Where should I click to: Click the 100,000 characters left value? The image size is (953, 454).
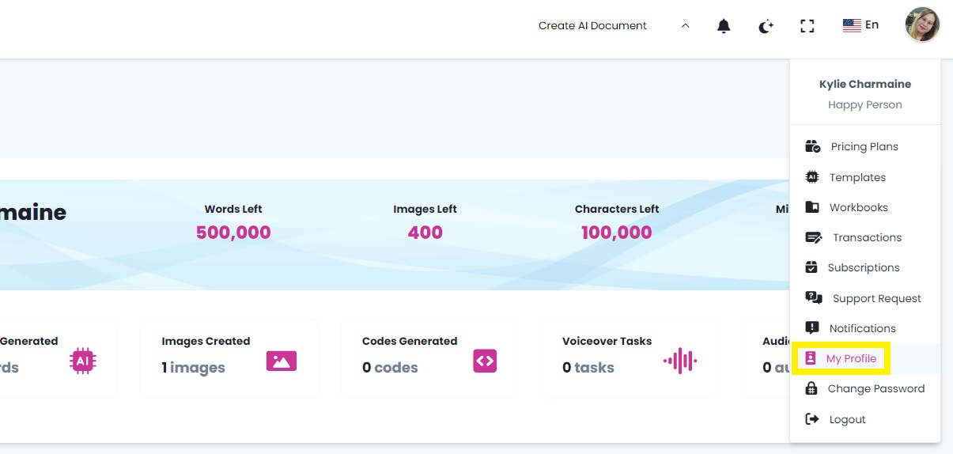tap(617, 233)
